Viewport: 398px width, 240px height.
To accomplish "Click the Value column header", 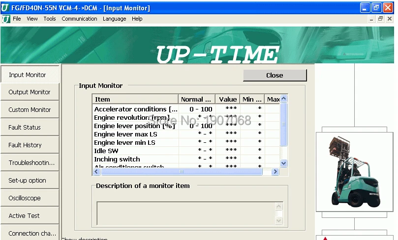I will click(228, 99).
